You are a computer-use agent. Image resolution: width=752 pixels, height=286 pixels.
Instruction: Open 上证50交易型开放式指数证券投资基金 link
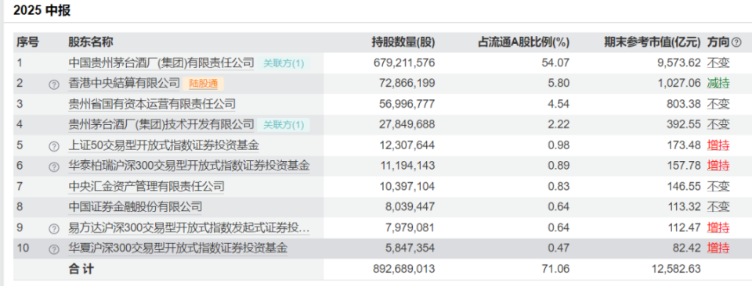164,145
